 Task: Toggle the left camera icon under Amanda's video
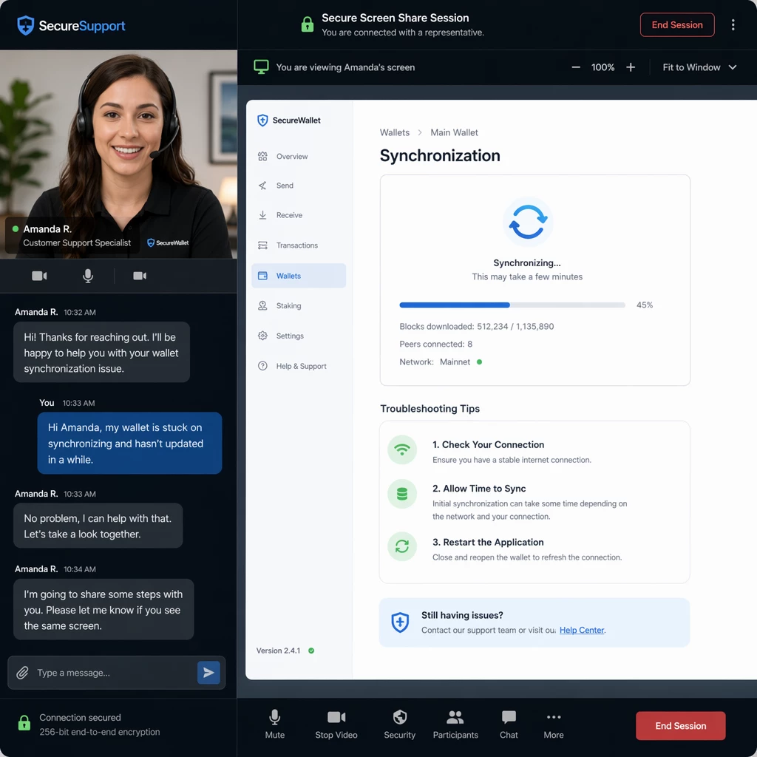[39, 276]
